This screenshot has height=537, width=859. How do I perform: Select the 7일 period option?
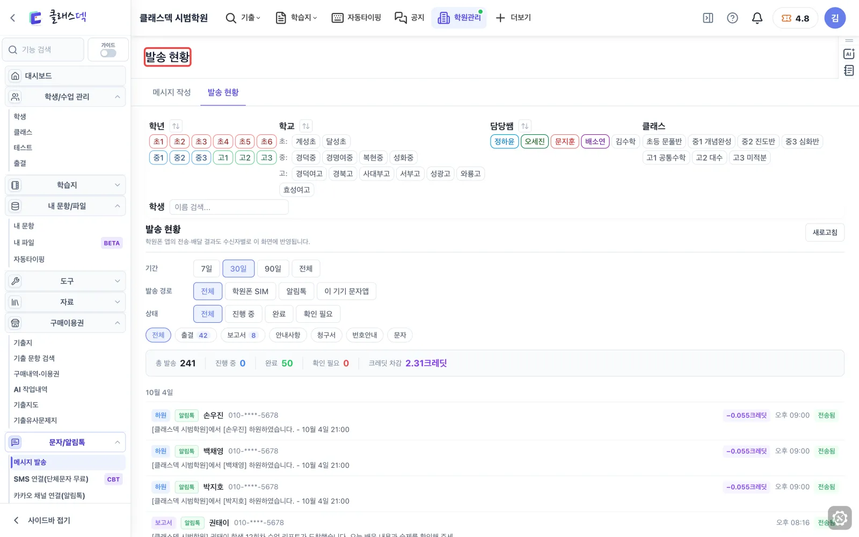pos(207,268)
